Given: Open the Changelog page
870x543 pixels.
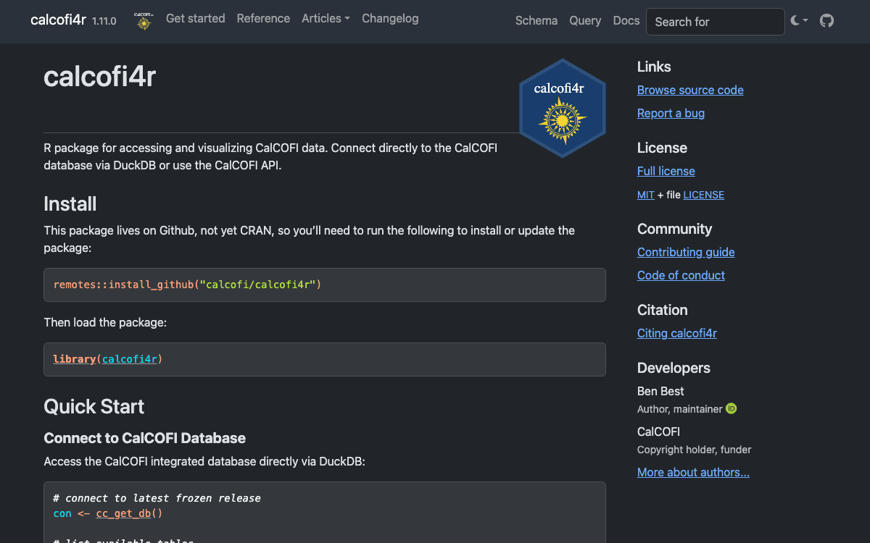Looking at the screenshot, I should (390, 19).
